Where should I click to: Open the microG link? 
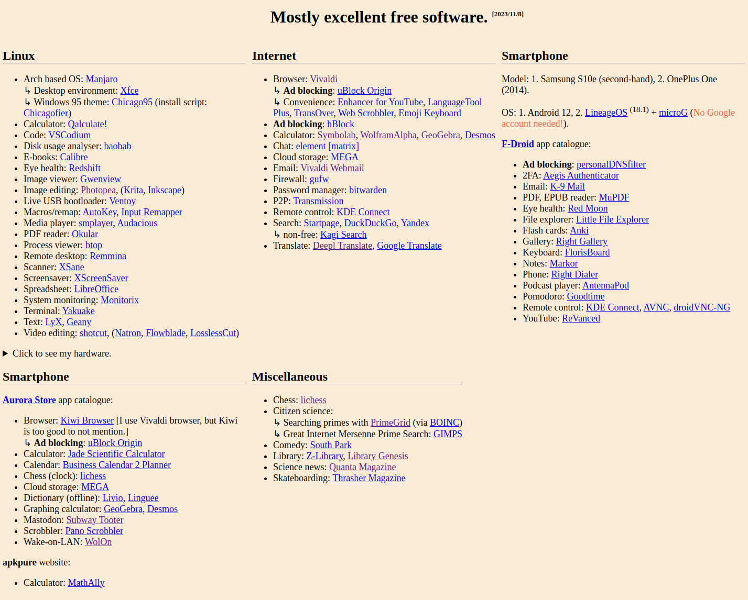[673, 113]
